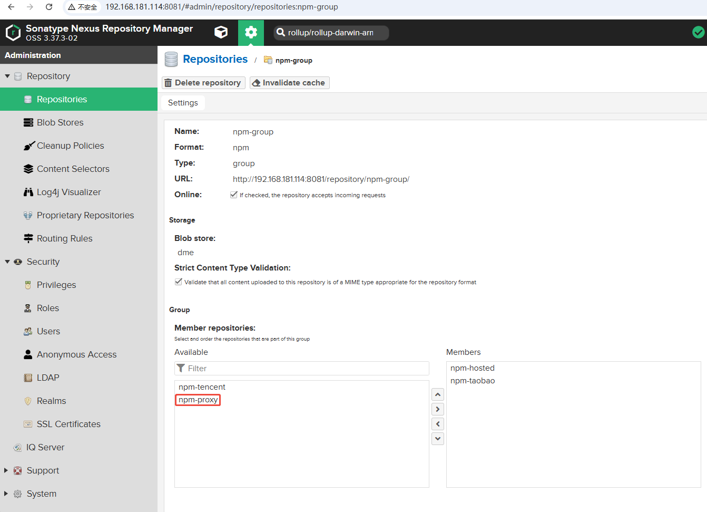The image size is (707, 512).
Task: Select npm-proxy in Available list
Action: 198,400
